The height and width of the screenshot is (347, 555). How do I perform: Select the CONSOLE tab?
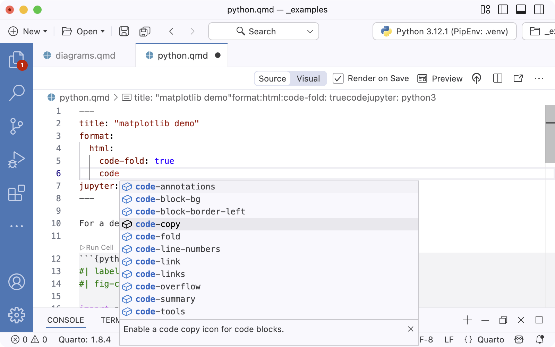65,320
